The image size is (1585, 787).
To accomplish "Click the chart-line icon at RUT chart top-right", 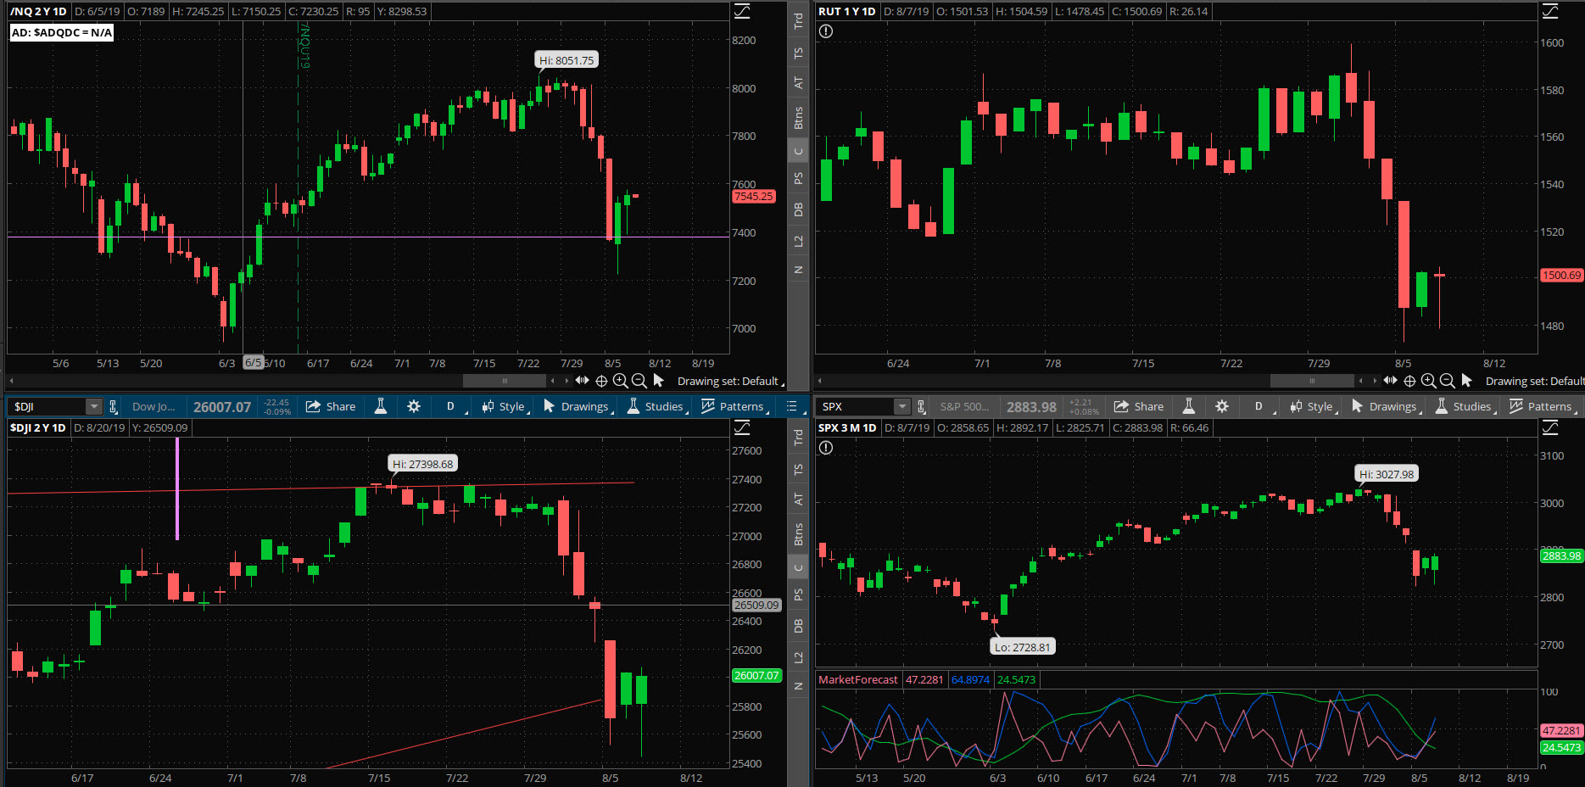I will coord(1550,11).
